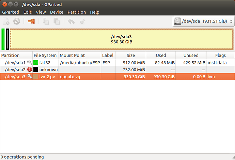This screenshot has height=160, width=235.
Task: Select the /dev/sda3 930.30 GiB graphic block
Action: 122,39
